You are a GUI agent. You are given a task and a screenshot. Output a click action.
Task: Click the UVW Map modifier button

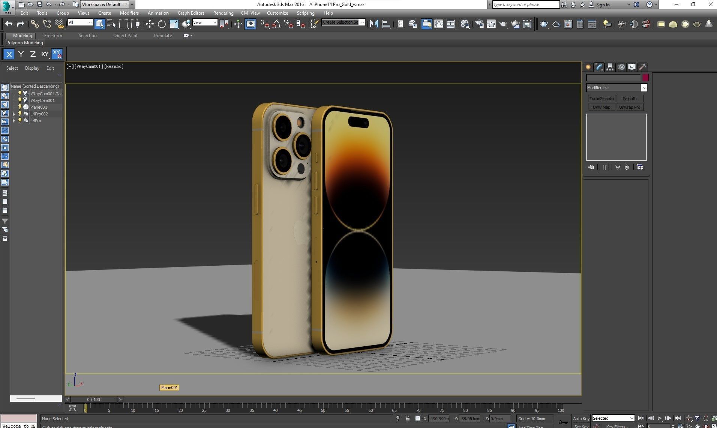[x=601, y=107]
